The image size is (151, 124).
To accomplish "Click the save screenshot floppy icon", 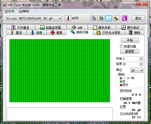I will click(108, 18).
